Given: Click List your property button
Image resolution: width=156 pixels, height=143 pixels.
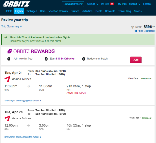Looking at the screenshot, I should coord(73,4).
